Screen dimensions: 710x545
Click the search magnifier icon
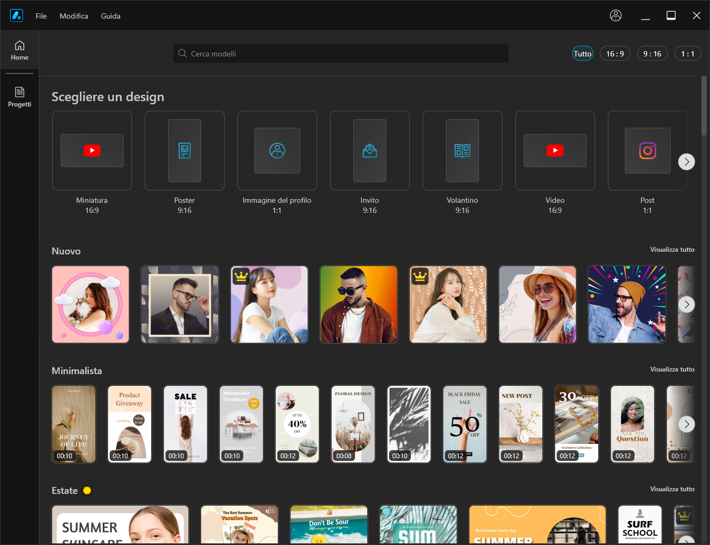pyautogui.click(x=183, y=53)
